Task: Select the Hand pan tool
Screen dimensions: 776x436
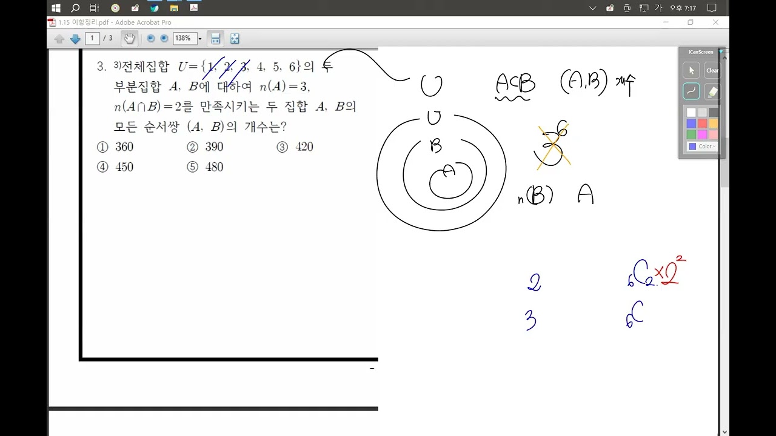Action: (x=129, y=38)
